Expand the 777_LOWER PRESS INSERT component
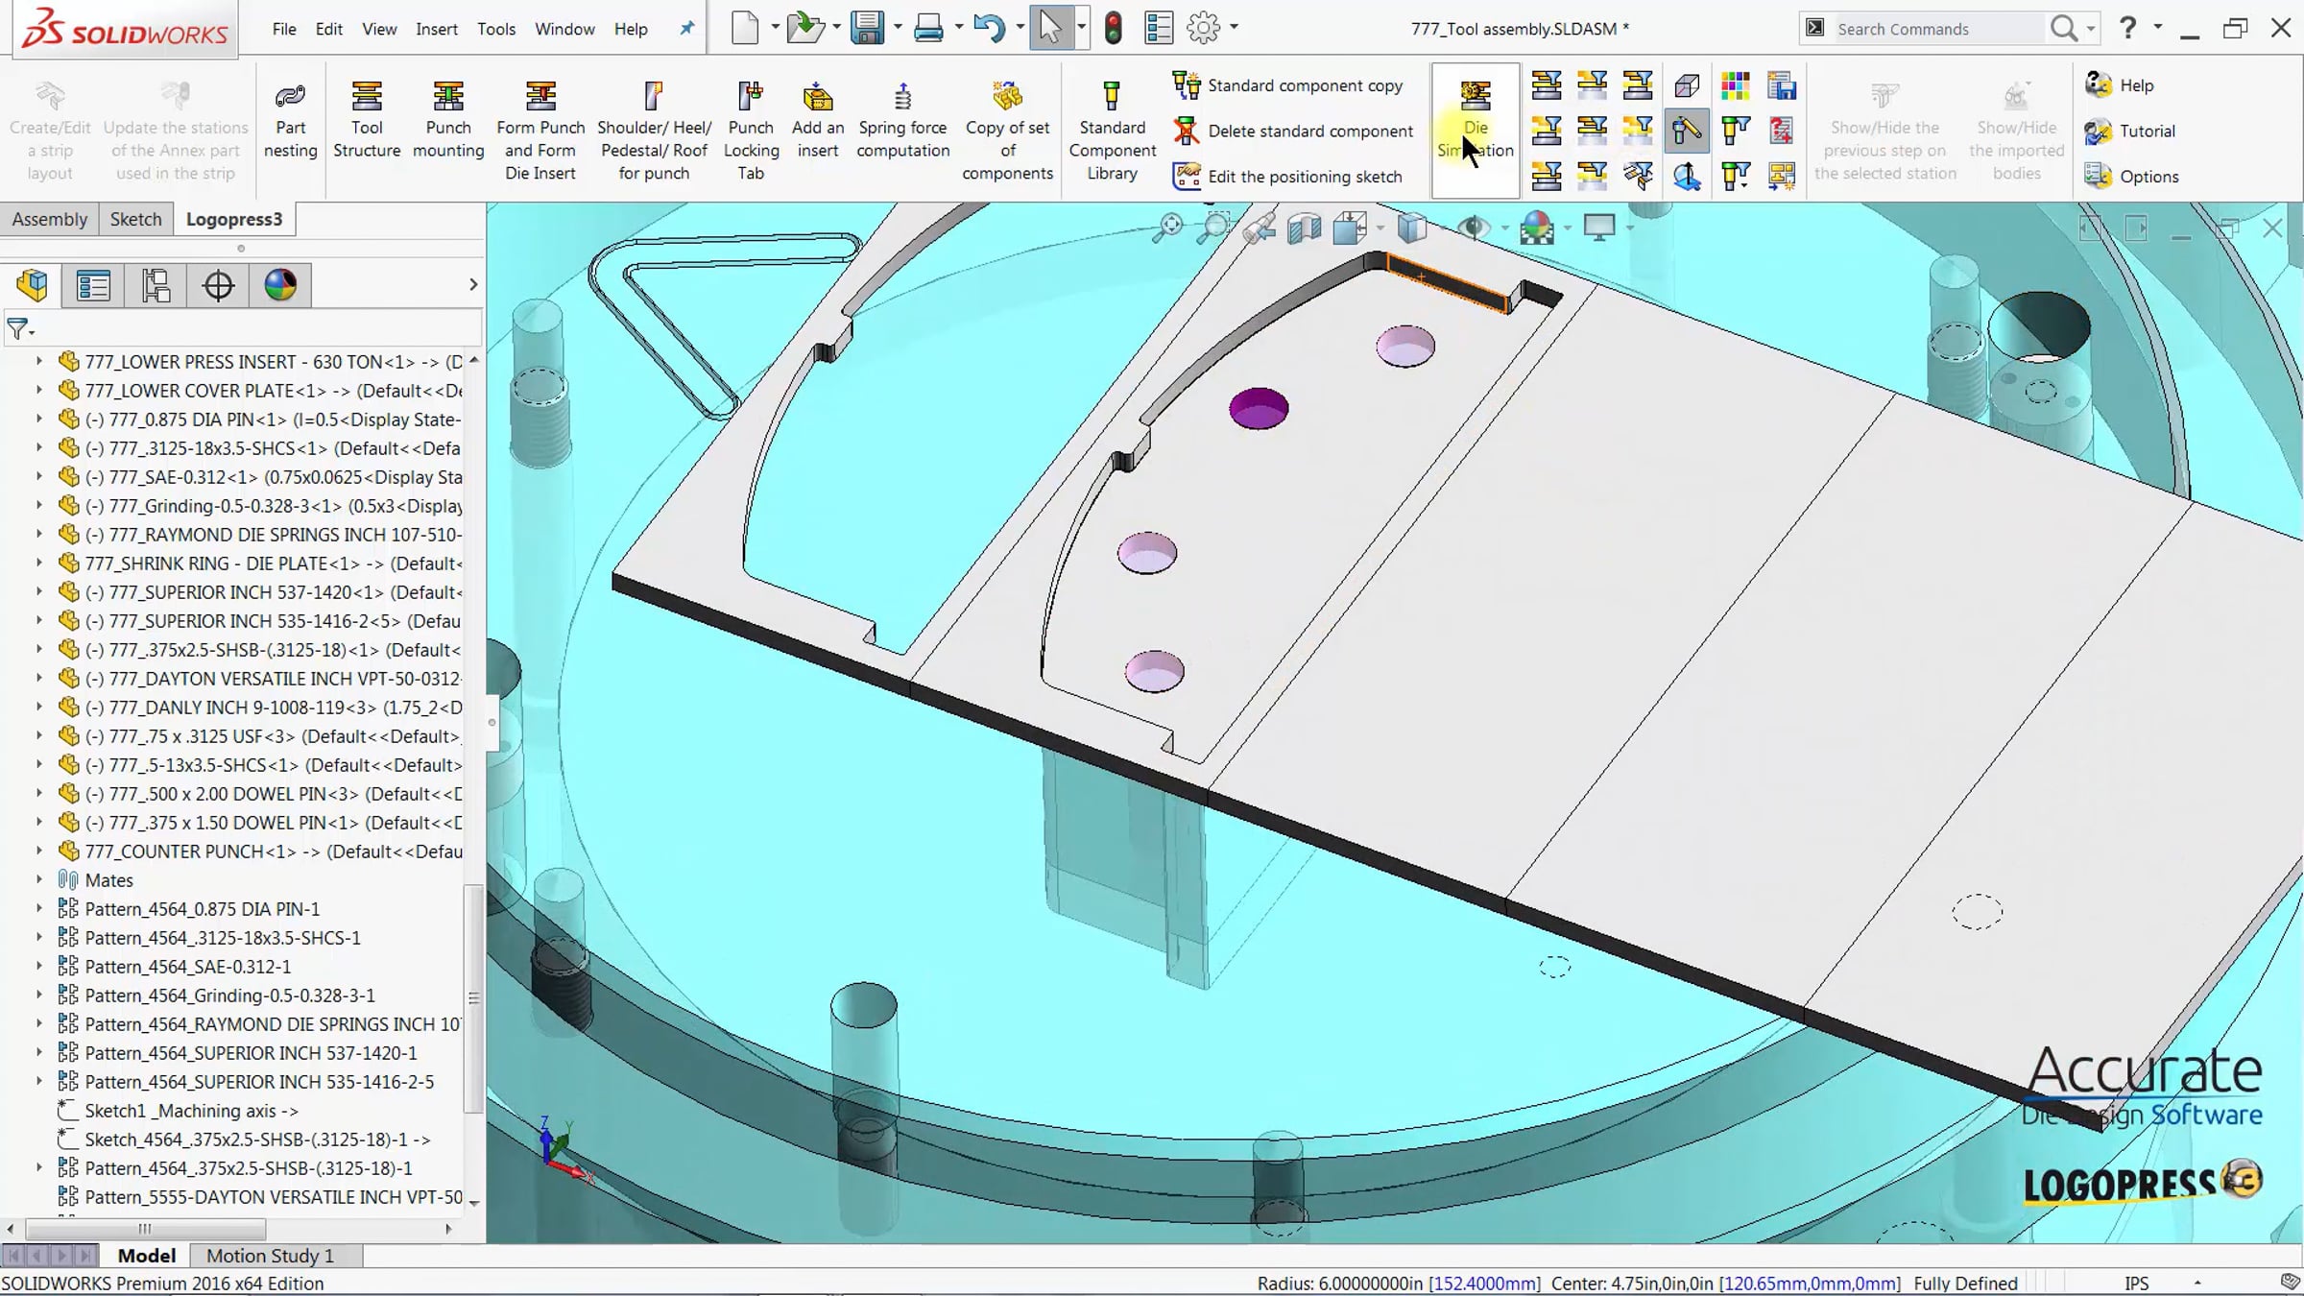2304x1296 pixels. click(39, 362)
